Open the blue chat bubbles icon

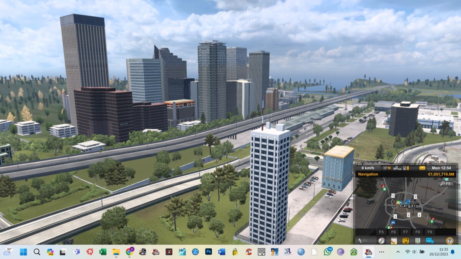point(430,241)
